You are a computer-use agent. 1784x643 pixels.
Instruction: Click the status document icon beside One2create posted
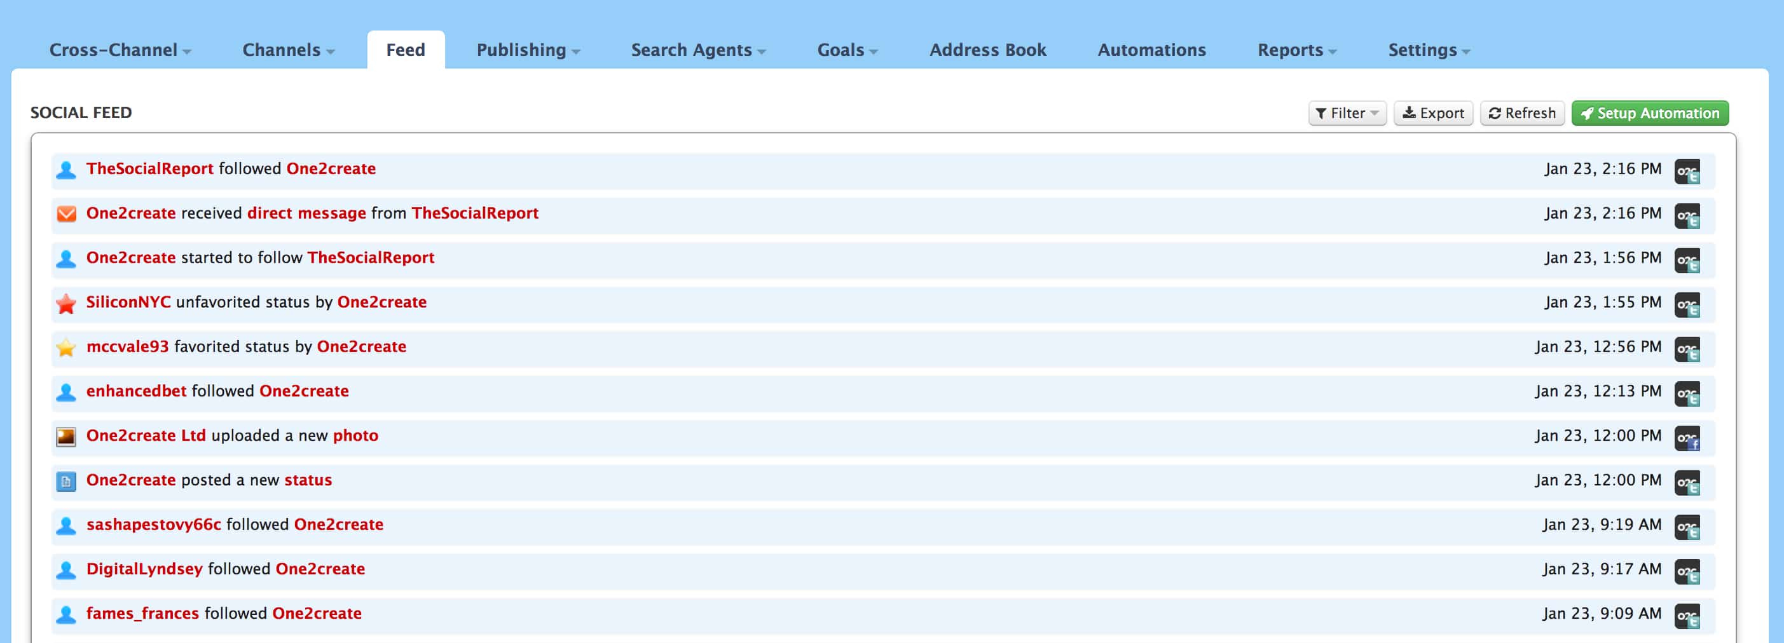pos(65,481)
